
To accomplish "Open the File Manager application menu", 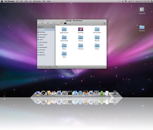I will point(10,1).
